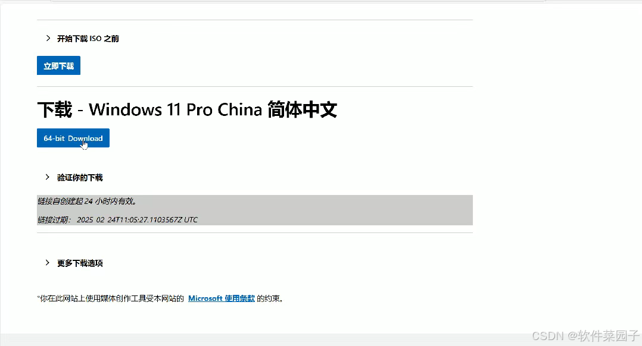Click the UTC text after the timestamp
Image resolution: width=642 pixels, height=346 pixels.
click(x=191, y=220)
